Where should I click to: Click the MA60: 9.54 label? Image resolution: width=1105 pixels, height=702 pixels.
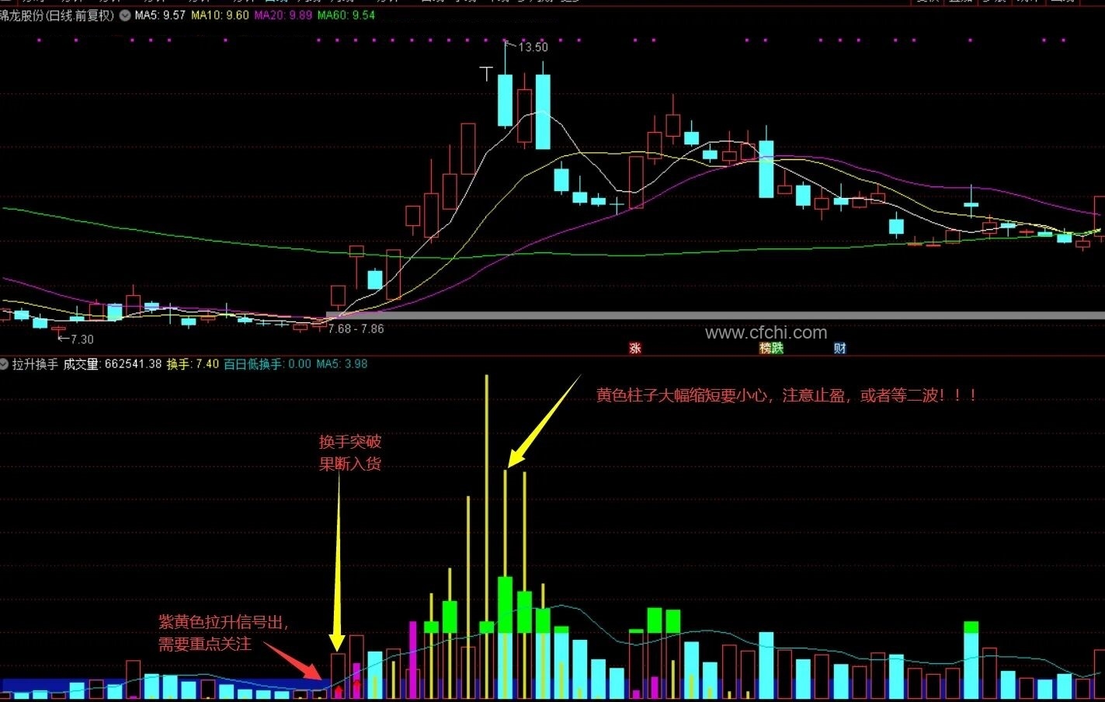(x=346, y=15)
